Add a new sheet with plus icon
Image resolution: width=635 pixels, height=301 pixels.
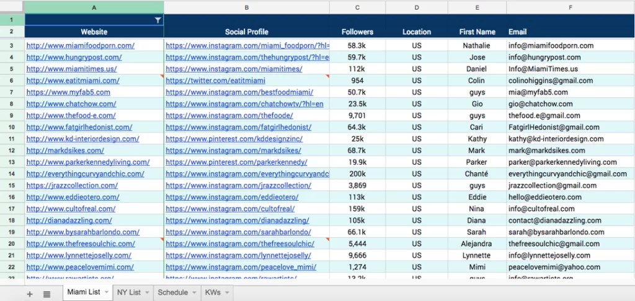pyautogui.click(x=30, y=294)
